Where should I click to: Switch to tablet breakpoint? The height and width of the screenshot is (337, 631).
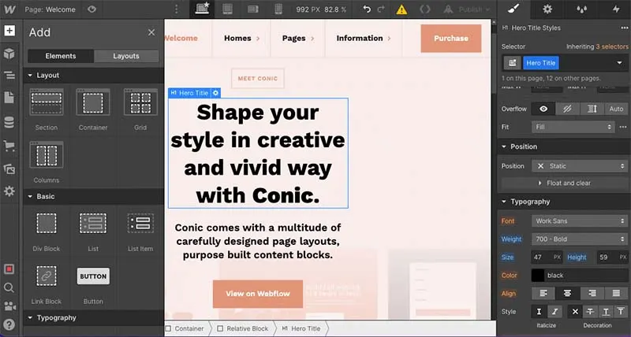click(227, 9)
